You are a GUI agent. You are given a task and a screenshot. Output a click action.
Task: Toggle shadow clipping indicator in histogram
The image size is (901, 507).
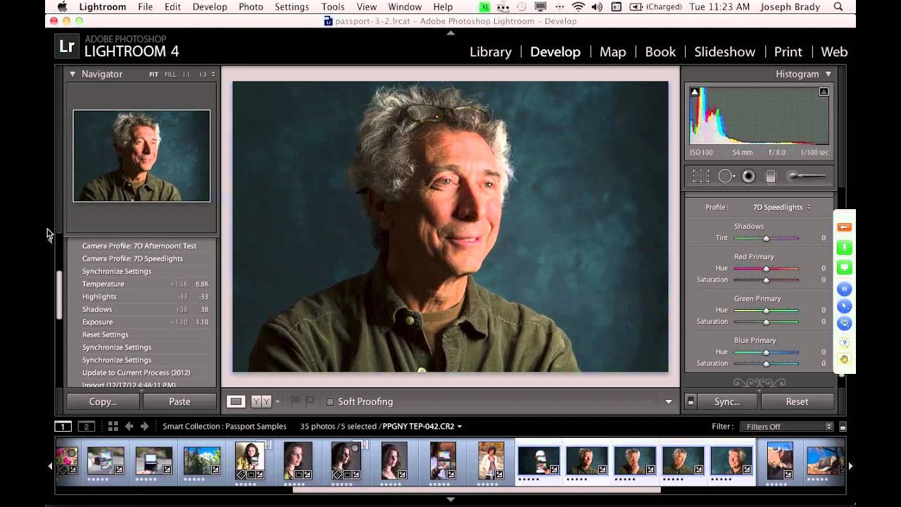click(x=695, y=92)
